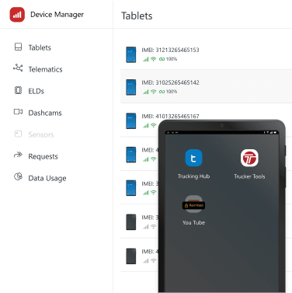Click the tablet's front camera dot

(x=221, y=125)
